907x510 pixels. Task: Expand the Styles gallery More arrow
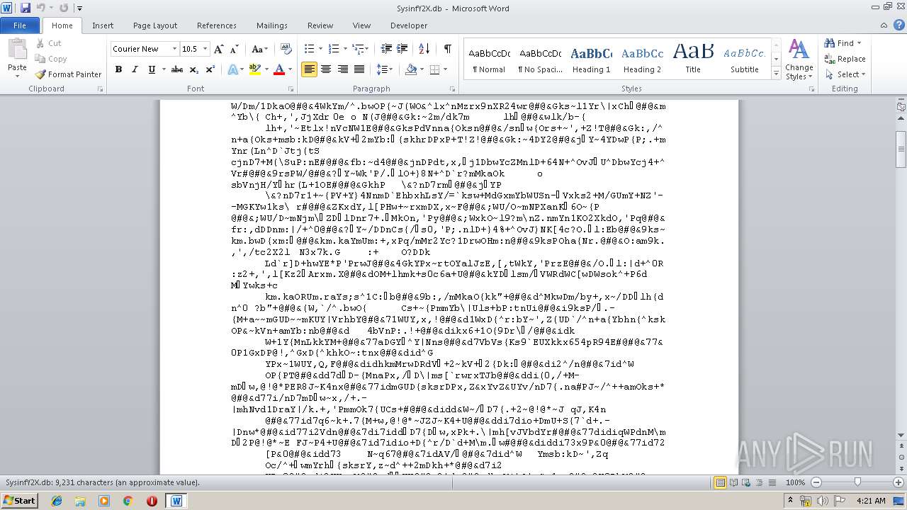coord(776,74)
